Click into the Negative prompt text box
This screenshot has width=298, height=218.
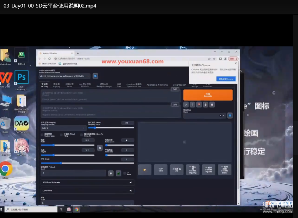[x=110, y=111]
